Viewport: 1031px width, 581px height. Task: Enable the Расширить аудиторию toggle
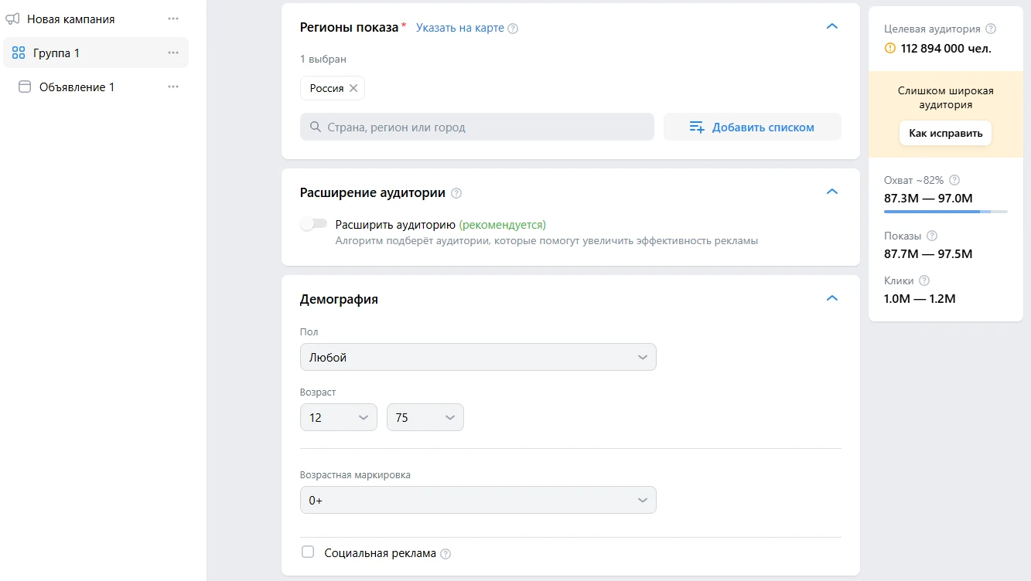click(313, 225)
